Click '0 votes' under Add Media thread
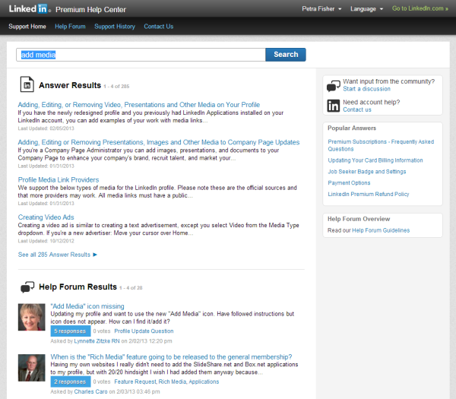Viewport: 456px width, 399px height. (x=102, y=331)
